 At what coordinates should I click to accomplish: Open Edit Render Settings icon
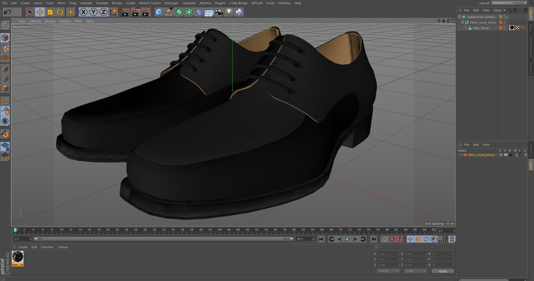[146, 12]
